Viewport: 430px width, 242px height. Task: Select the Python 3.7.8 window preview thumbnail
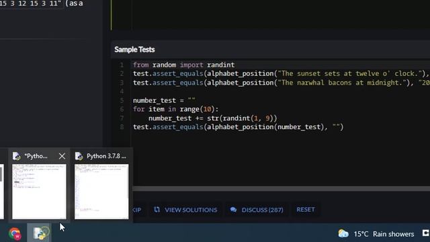101,192
